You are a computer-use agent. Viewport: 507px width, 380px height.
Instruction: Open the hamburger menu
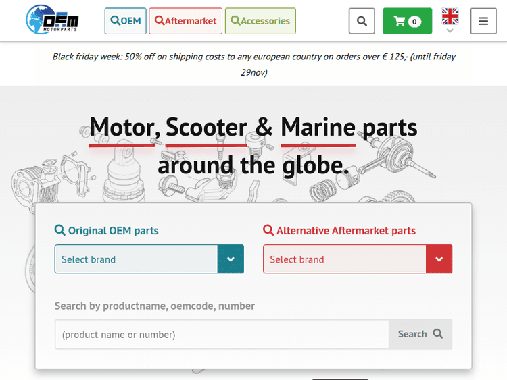(x=483, y=21)
